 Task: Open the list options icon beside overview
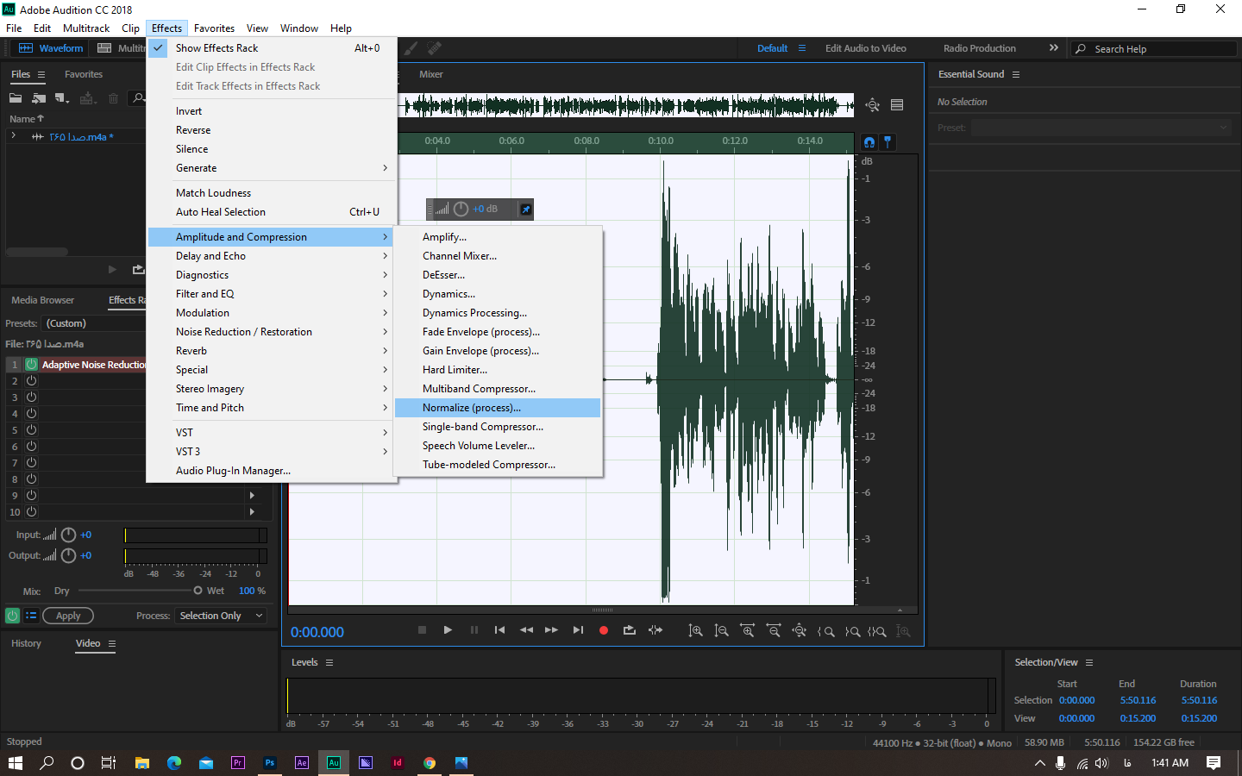tap(897, 105)
